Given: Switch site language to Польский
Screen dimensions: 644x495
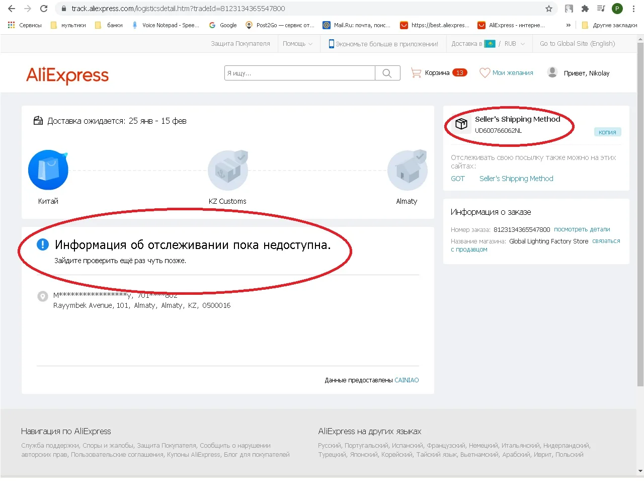Looking at the screenshot, I should click(570, 455).
